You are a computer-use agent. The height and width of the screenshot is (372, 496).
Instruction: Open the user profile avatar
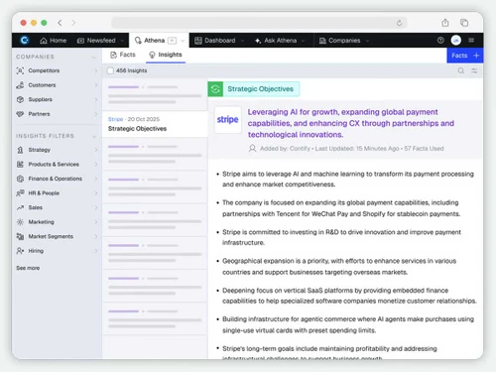pos(456,41)
